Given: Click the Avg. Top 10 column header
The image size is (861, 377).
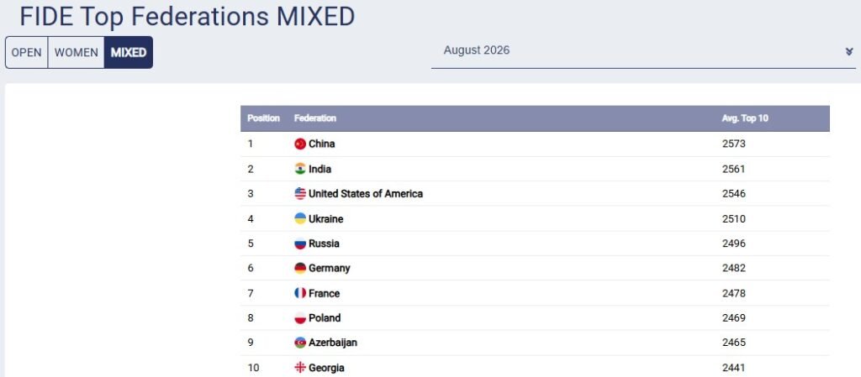Looking at the screenshot, I should click(x=745, y=118).
